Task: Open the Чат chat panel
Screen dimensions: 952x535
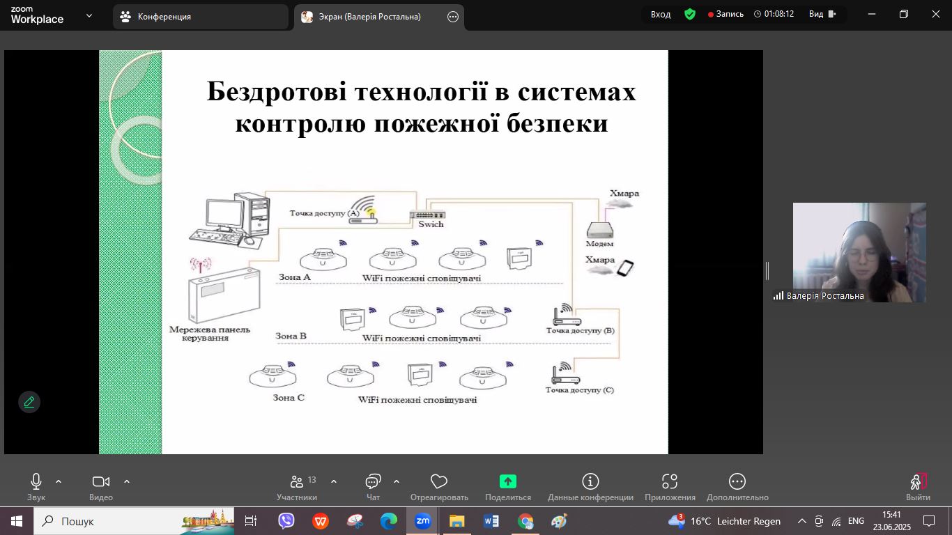Action: 373,481
